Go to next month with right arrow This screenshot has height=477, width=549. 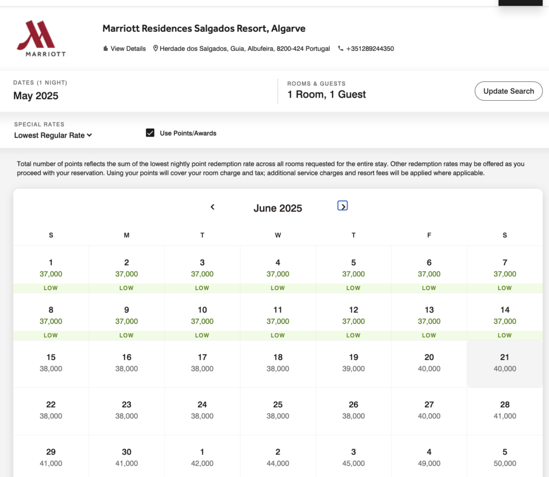click(343, 206)
